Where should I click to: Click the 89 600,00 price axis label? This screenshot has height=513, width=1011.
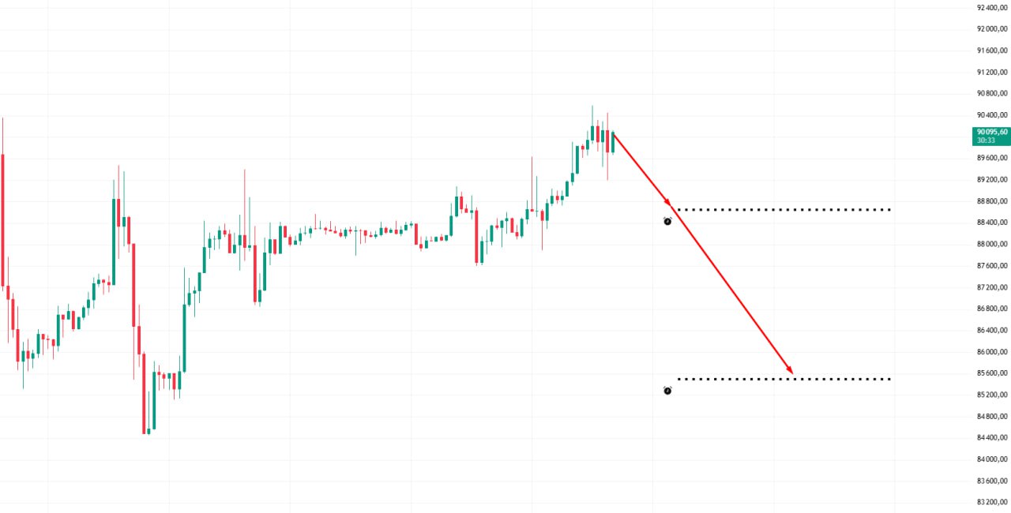coord(992,158)
